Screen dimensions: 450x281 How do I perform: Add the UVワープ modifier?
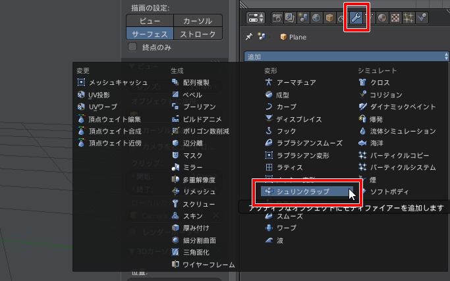click(x=98, y=107)
